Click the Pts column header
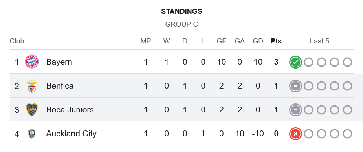Viewport: 363px width, 152px height. click(x=276, y=41)
